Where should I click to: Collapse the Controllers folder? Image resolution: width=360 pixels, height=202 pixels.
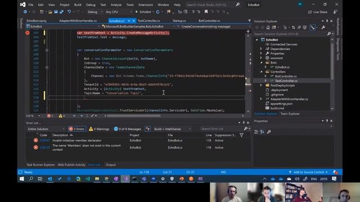tap(261, 72)
